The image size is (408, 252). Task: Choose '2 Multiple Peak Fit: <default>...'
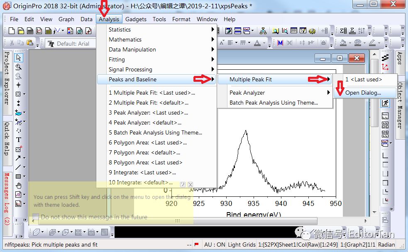coord(157,103)
